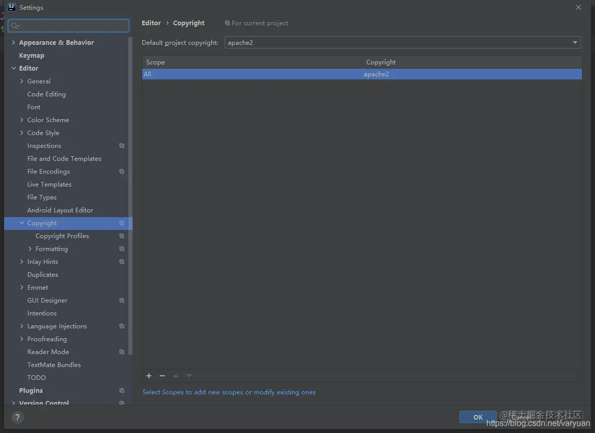
Task: Click the add scope plus icon
Action: tap(149, 376)
